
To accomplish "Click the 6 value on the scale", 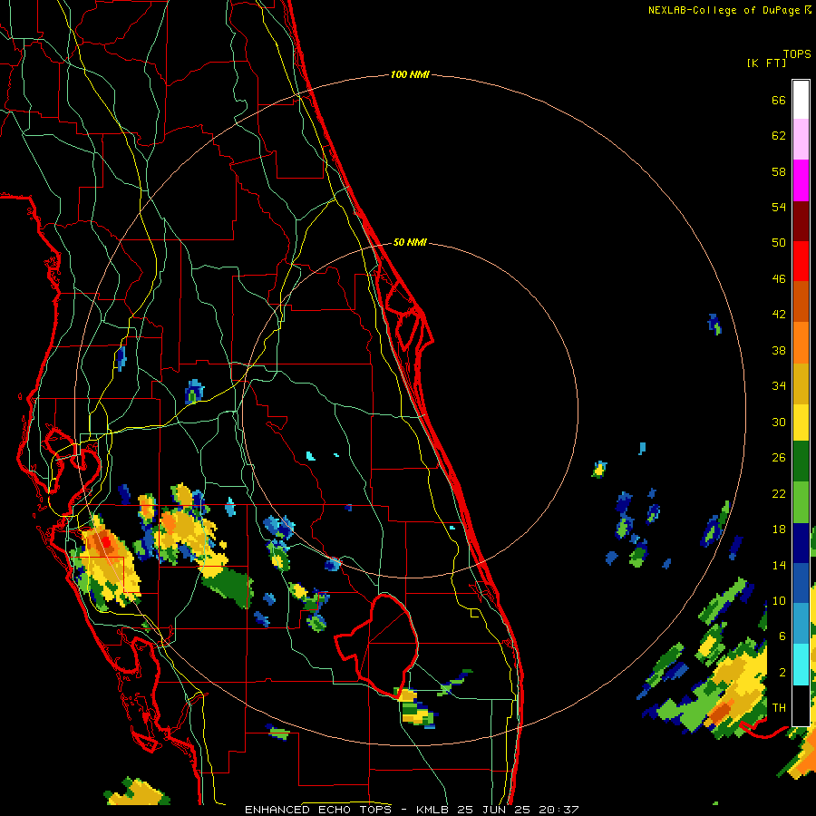I will coord(782,636).
